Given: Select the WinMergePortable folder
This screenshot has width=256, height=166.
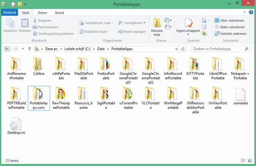Looking at the screenshot, I should click(173, 98).
